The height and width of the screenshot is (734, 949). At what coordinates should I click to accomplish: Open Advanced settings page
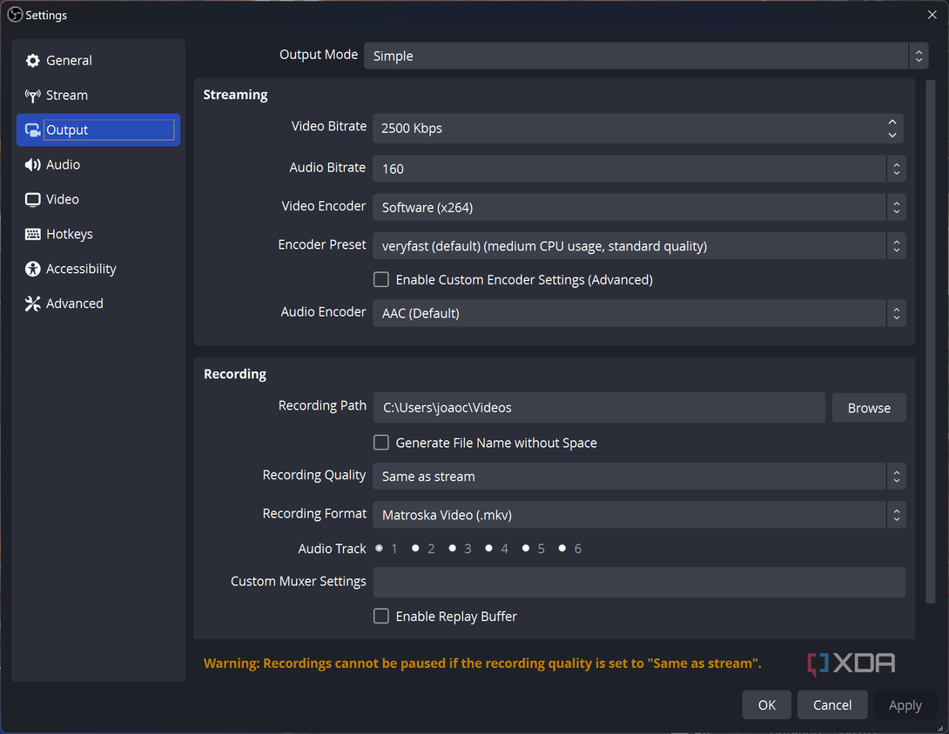[x=98, y=304]
